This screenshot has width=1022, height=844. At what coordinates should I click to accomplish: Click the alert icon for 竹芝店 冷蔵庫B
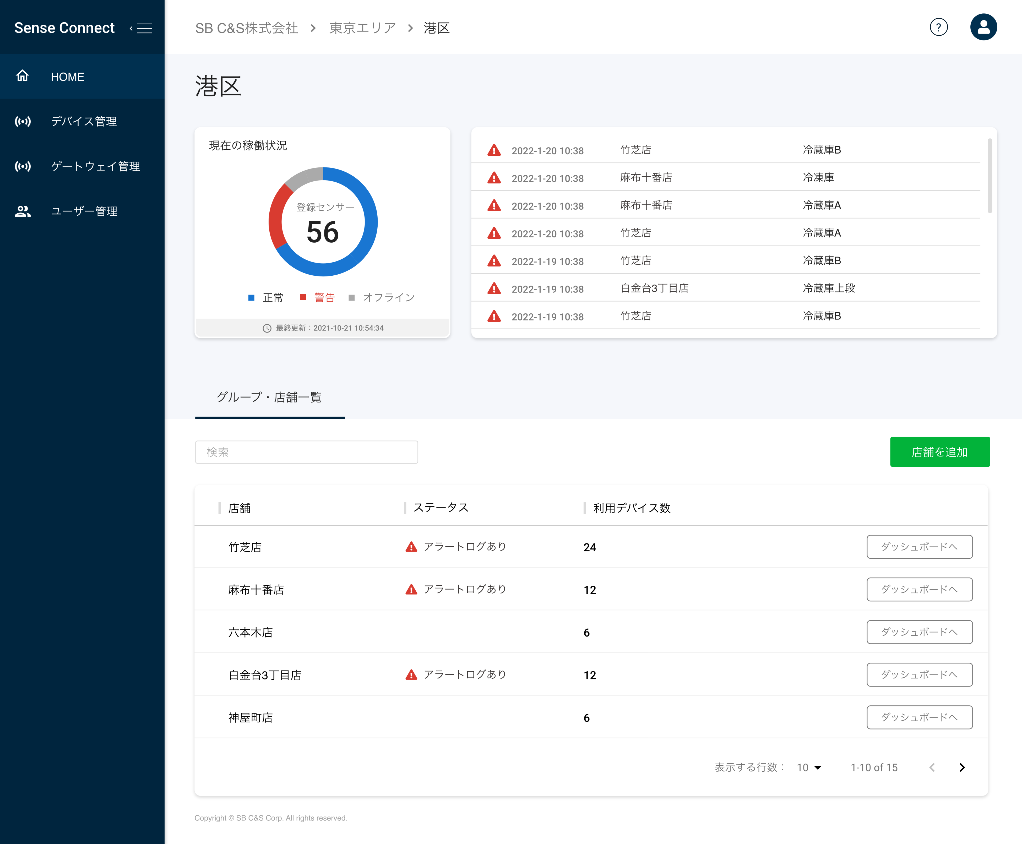494,150
